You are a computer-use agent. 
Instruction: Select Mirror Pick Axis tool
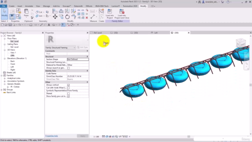pos(67,11)
